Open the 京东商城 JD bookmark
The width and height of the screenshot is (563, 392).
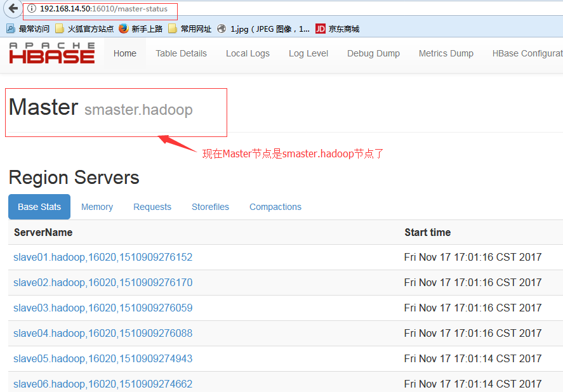pos(338,29)
